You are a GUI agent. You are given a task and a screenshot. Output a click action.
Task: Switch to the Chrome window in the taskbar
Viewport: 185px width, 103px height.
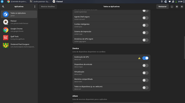[17, 2]
